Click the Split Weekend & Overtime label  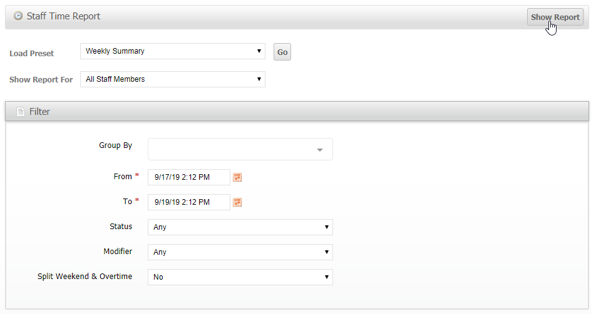[x=85, y=277]
